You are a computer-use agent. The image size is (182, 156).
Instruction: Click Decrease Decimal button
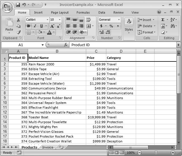point(108,32)
